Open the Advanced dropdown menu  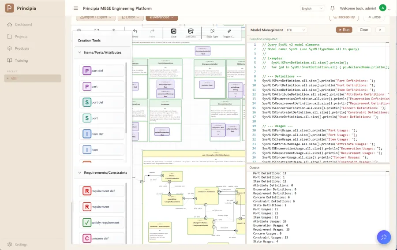click(x=161, y=18)
